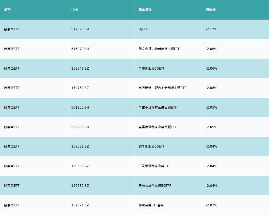Screen dimensions: 269x215
Task: Select code 561800.SH
Action: click(x=80, y=107)
